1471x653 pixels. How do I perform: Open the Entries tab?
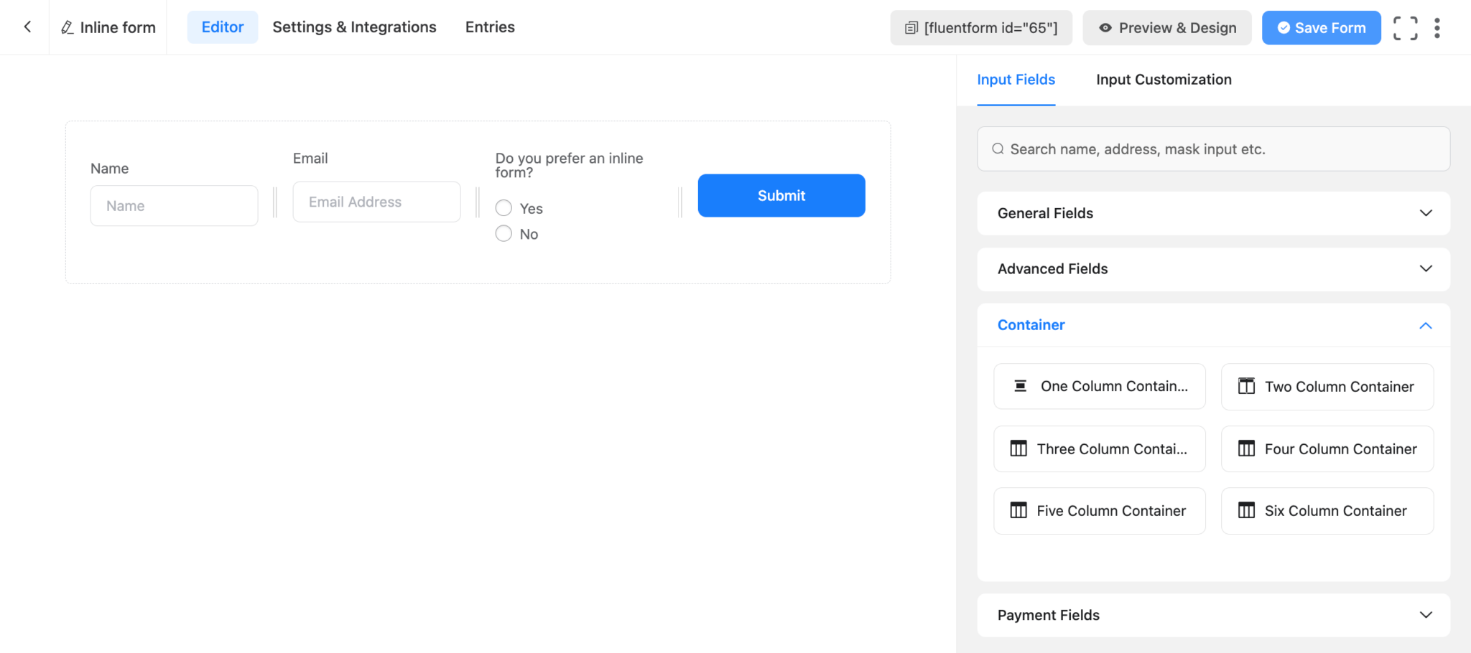tap(489, 27)
